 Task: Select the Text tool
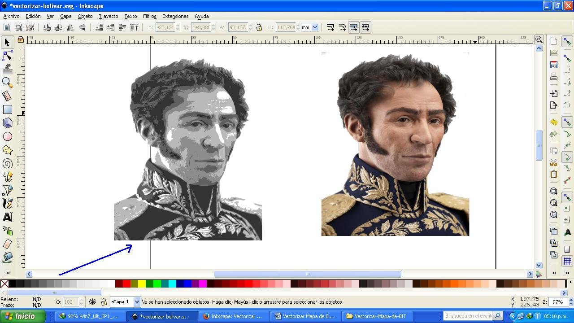7,217
